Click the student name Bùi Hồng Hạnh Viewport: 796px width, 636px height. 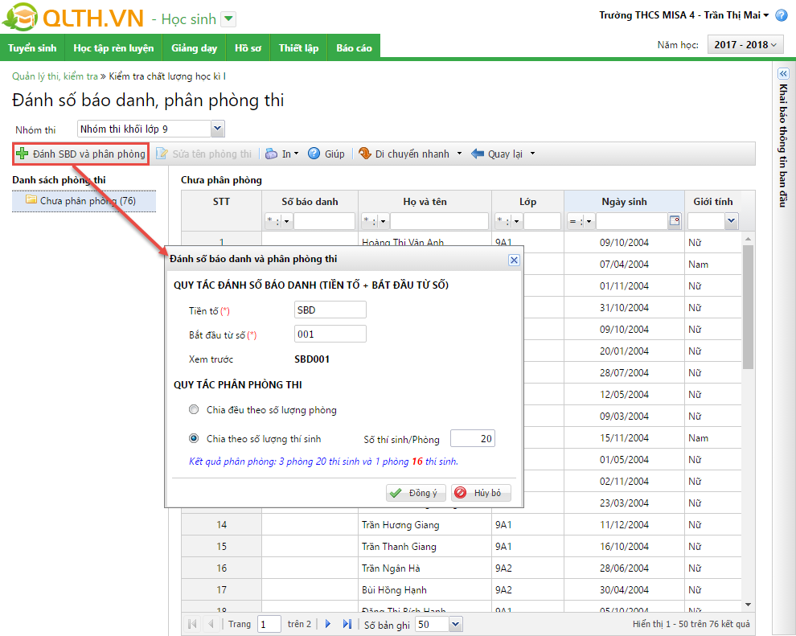pos(394,590)
